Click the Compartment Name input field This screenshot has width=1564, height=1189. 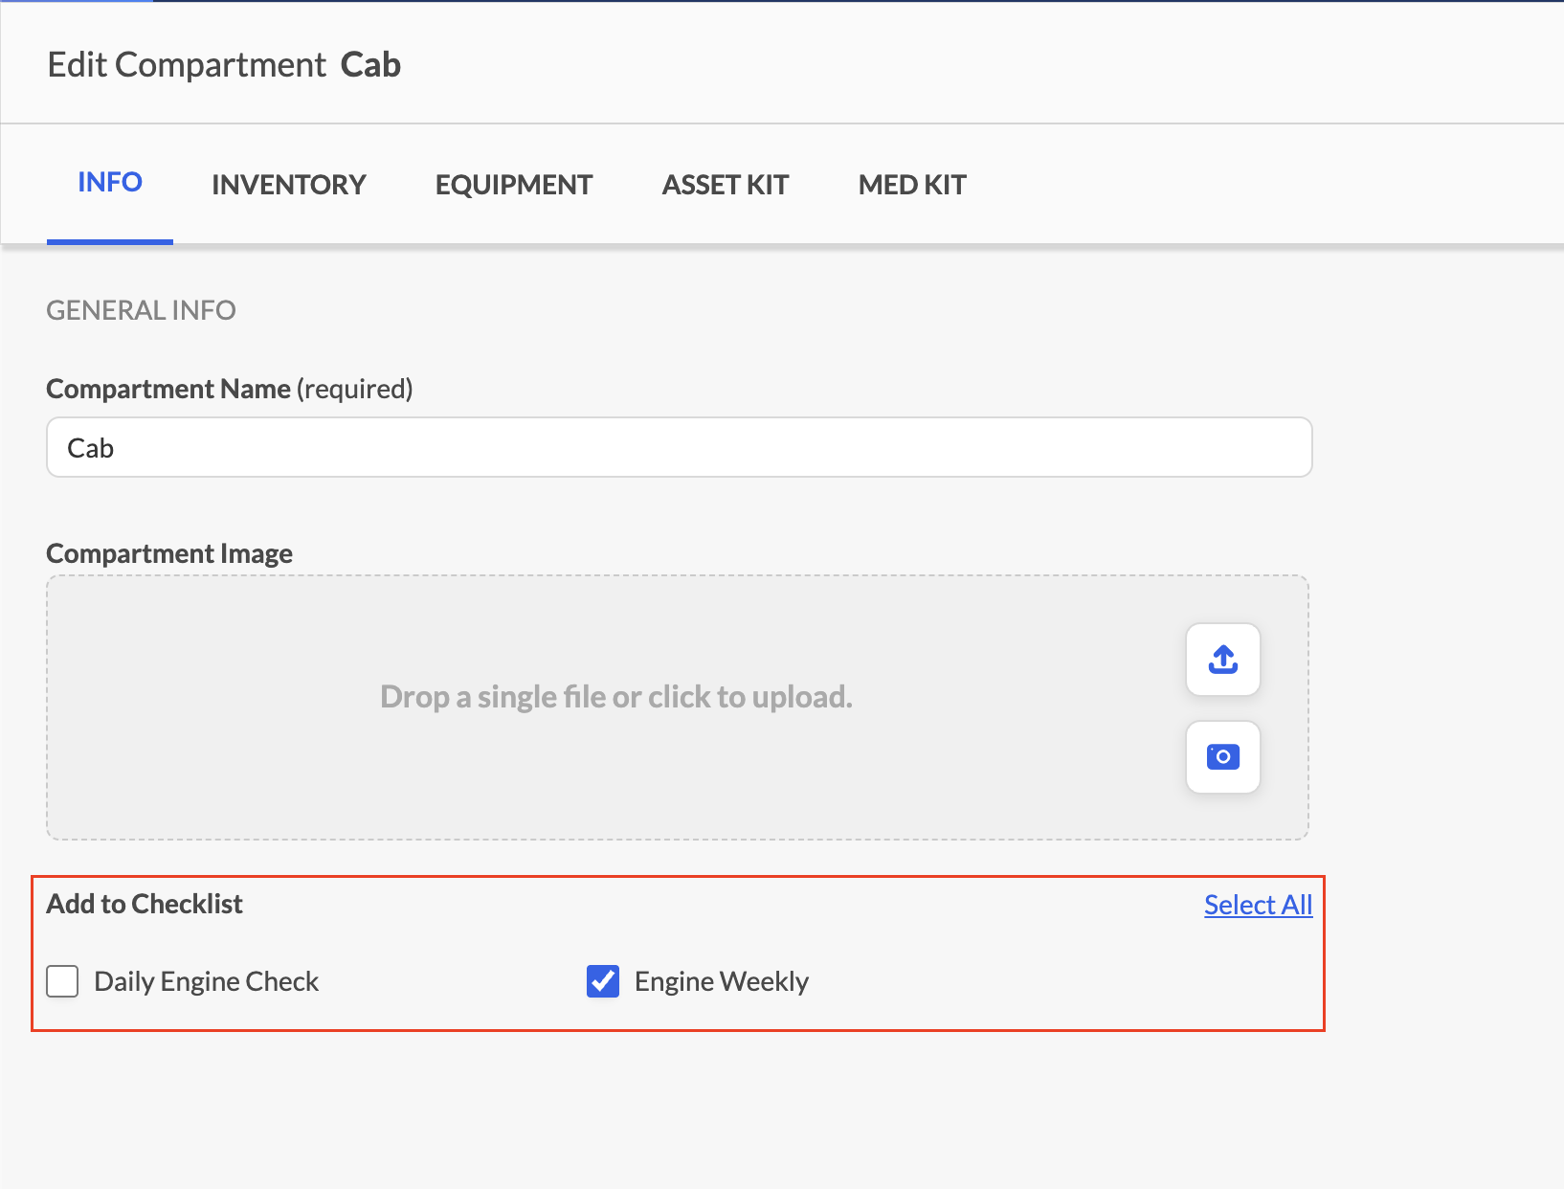[x=680, y=447]
